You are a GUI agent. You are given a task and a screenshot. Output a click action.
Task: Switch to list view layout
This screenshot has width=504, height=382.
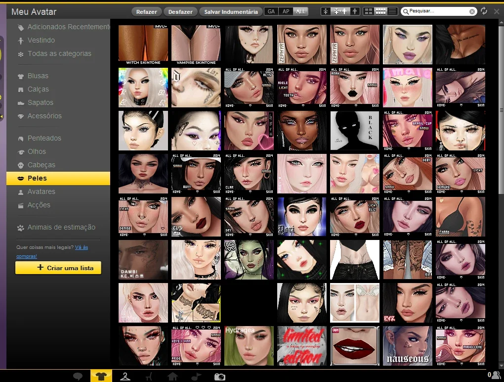392,11
